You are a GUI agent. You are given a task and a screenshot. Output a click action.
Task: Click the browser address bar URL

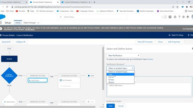53,7
